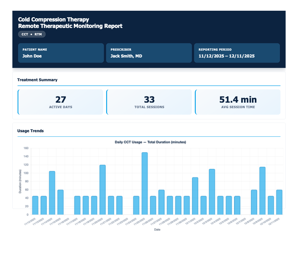Click the 12/9/2025 usage bar

[263, 191]
